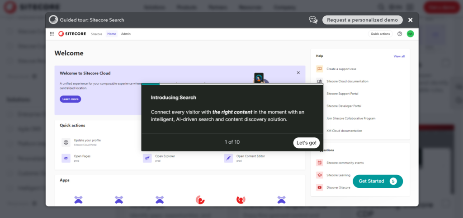Image resolution: width=463 pixels, height=218 pixels.
Task: Click the Sitecore logo in portal header
Action: point(72,34)
